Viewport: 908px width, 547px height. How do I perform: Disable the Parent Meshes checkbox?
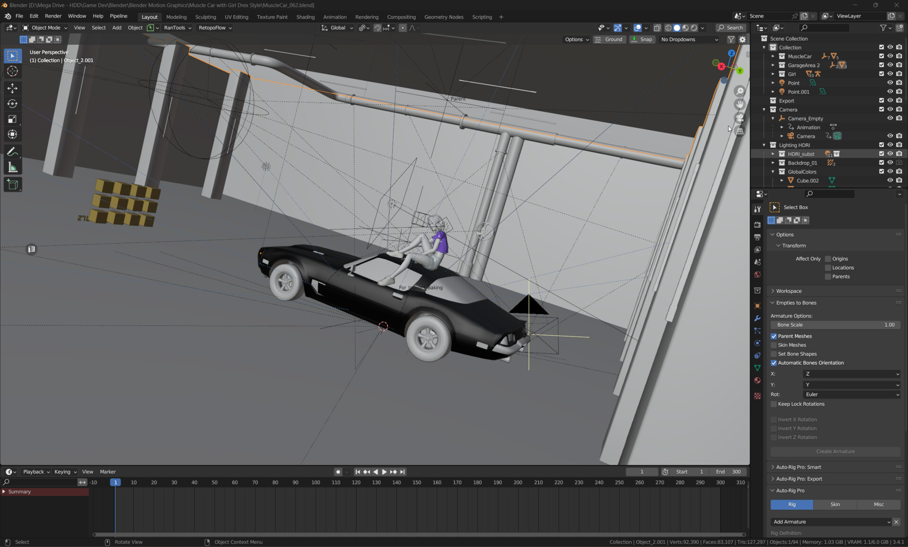coord(774,336)
